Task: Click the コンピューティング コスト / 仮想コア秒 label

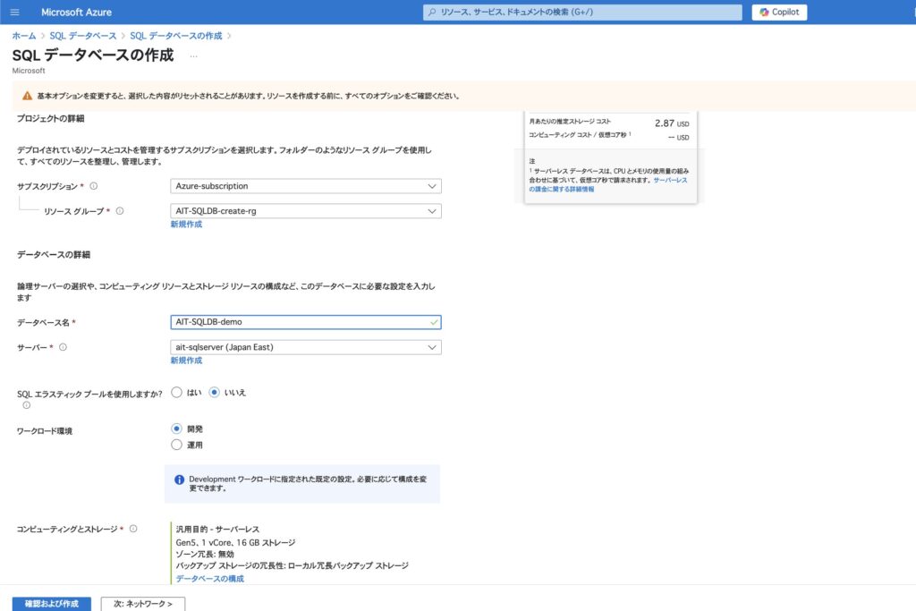Action: (580, 135)
